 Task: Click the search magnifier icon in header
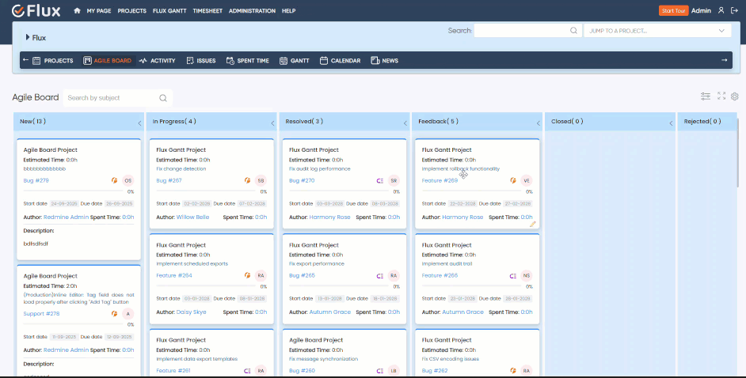click(x=573, y=30)
